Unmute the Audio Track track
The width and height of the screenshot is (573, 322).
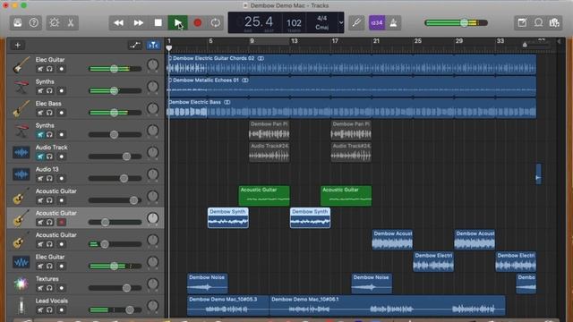[x=40, y=157]
